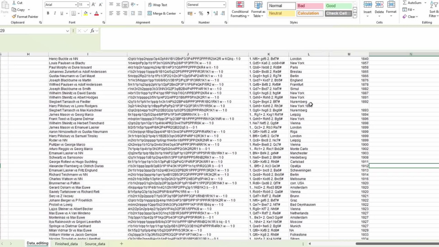Click in the Name Box
Screen dimensions: 439x247
[x=32, y=31]
